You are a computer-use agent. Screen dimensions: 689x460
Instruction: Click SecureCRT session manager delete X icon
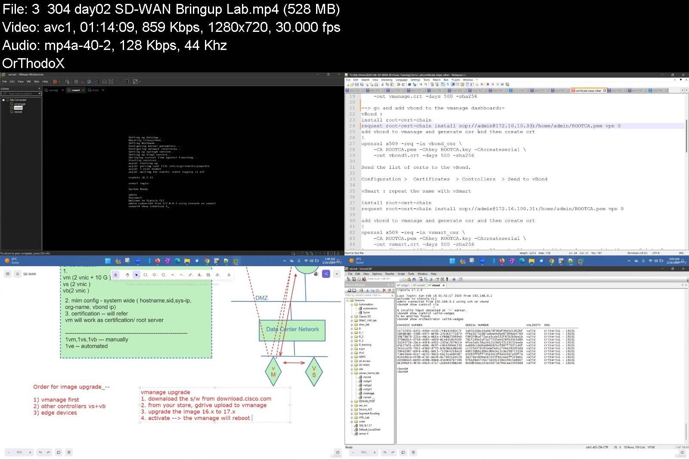384,290
